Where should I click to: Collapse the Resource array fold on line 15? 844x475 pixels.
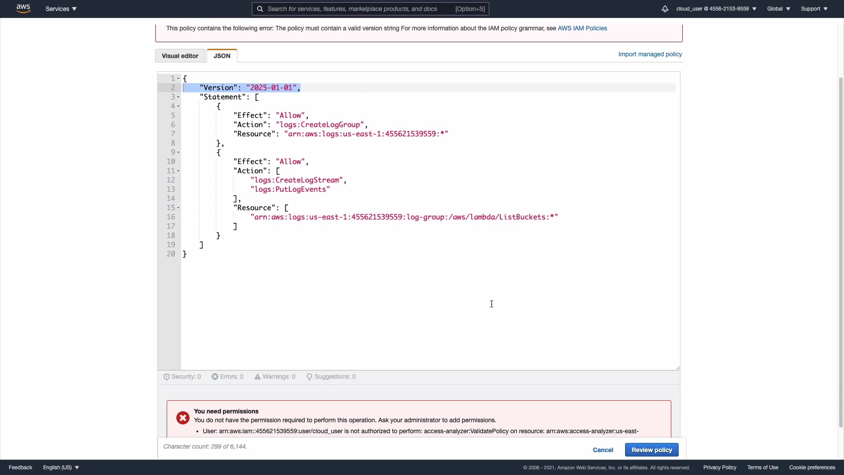click(178, 208)
